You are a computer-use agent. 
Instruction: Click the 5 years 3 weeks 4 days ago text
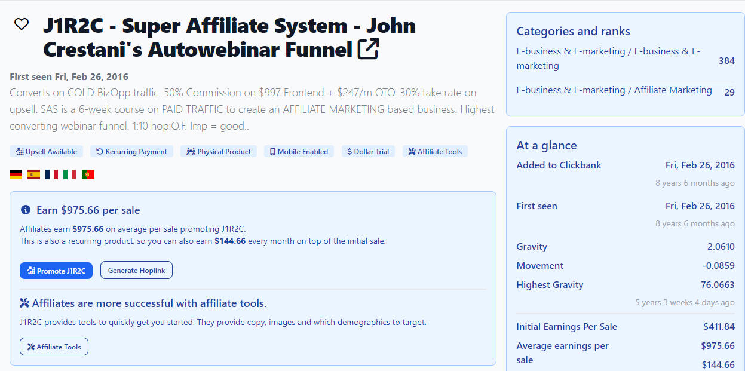pos(685,303)
